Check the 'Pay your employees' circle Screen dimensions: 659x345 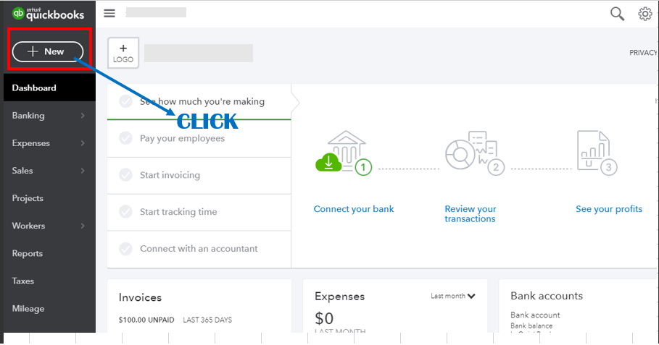point(125,138)
